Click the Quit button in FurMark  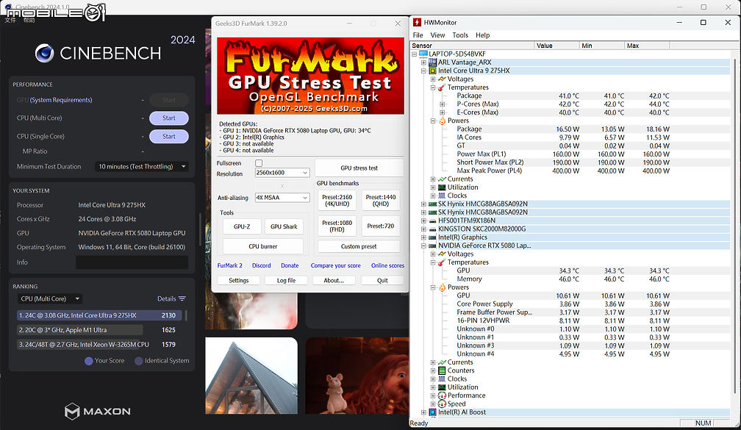pos(382,280)
